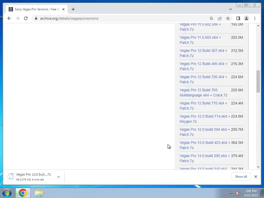Click Show desktop button at taskbar end

coord(262,193)
